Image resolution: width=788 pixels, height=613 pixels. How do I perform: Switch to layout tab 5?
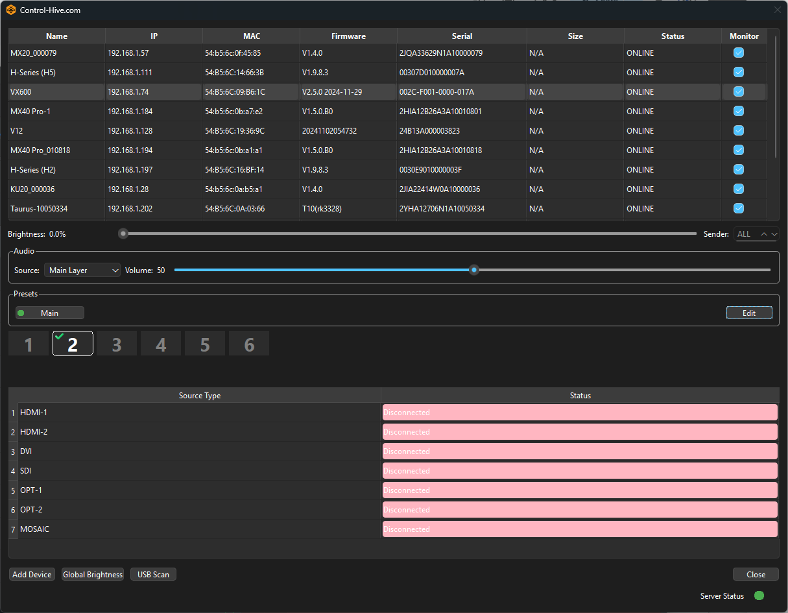coord(205,344)
